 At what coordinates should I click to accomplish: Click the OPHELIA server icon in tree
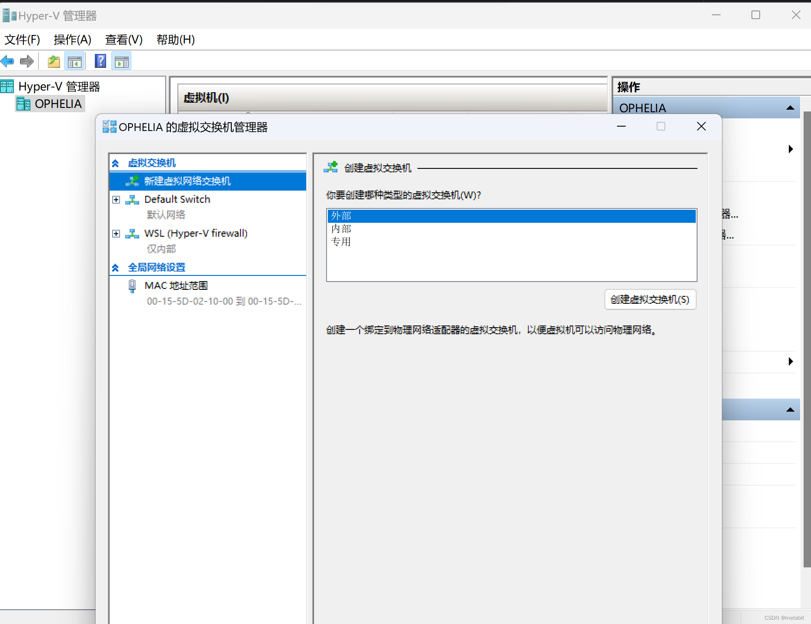(x=23, y=104)
